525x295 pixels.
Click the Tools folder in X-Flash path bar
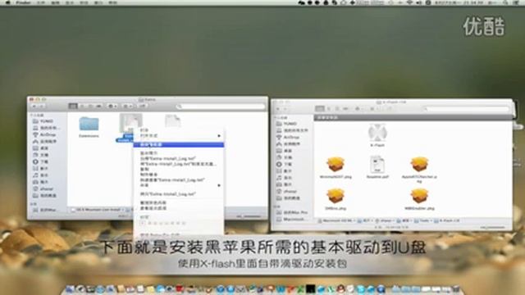coord(422,220)
